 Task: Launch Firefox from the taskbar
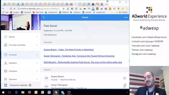coord(29,92)
